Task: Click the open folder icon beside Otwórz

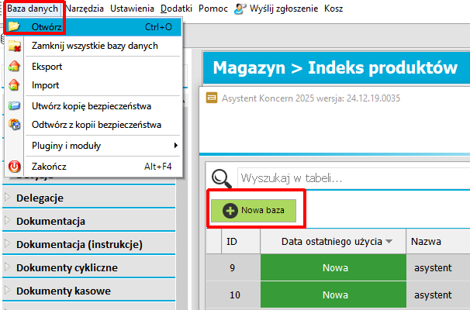Action: point(14,26)
